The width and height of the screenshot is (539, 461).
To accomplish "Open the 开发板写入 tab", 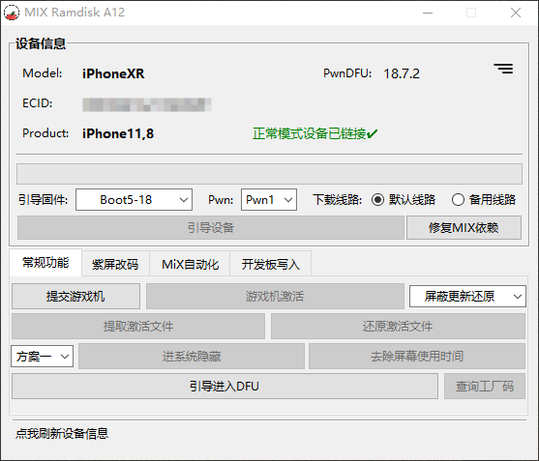I will [271, 264].
